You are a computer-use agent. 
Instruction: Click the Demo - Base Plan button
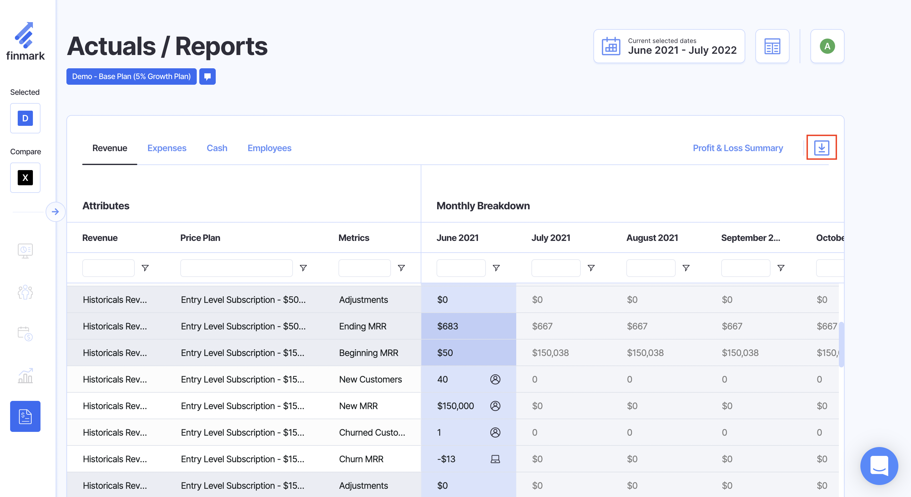coord(131,77)
